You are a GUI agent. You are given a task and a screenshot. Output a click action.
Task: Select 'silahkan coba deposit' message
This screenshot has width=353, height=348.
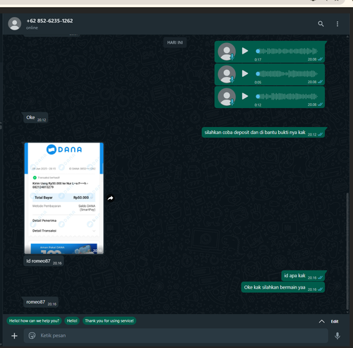click(263, 133)
